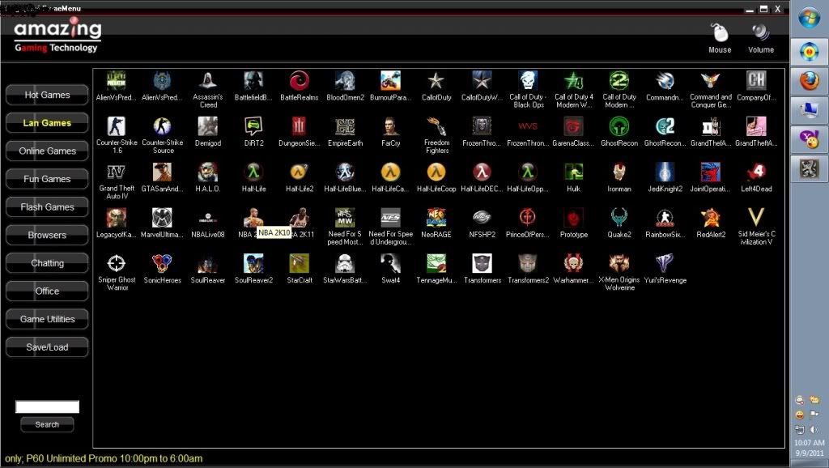Open the Save/Load category
829x468 pixels.
click(x=47, y=347)
